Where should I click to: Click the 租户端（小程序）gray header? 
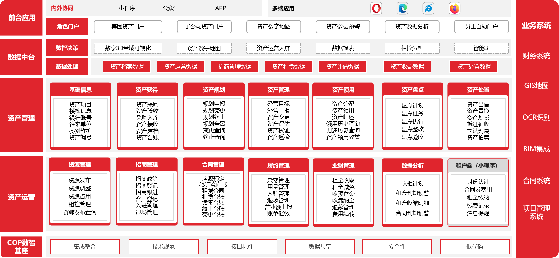tap(478, 166)
